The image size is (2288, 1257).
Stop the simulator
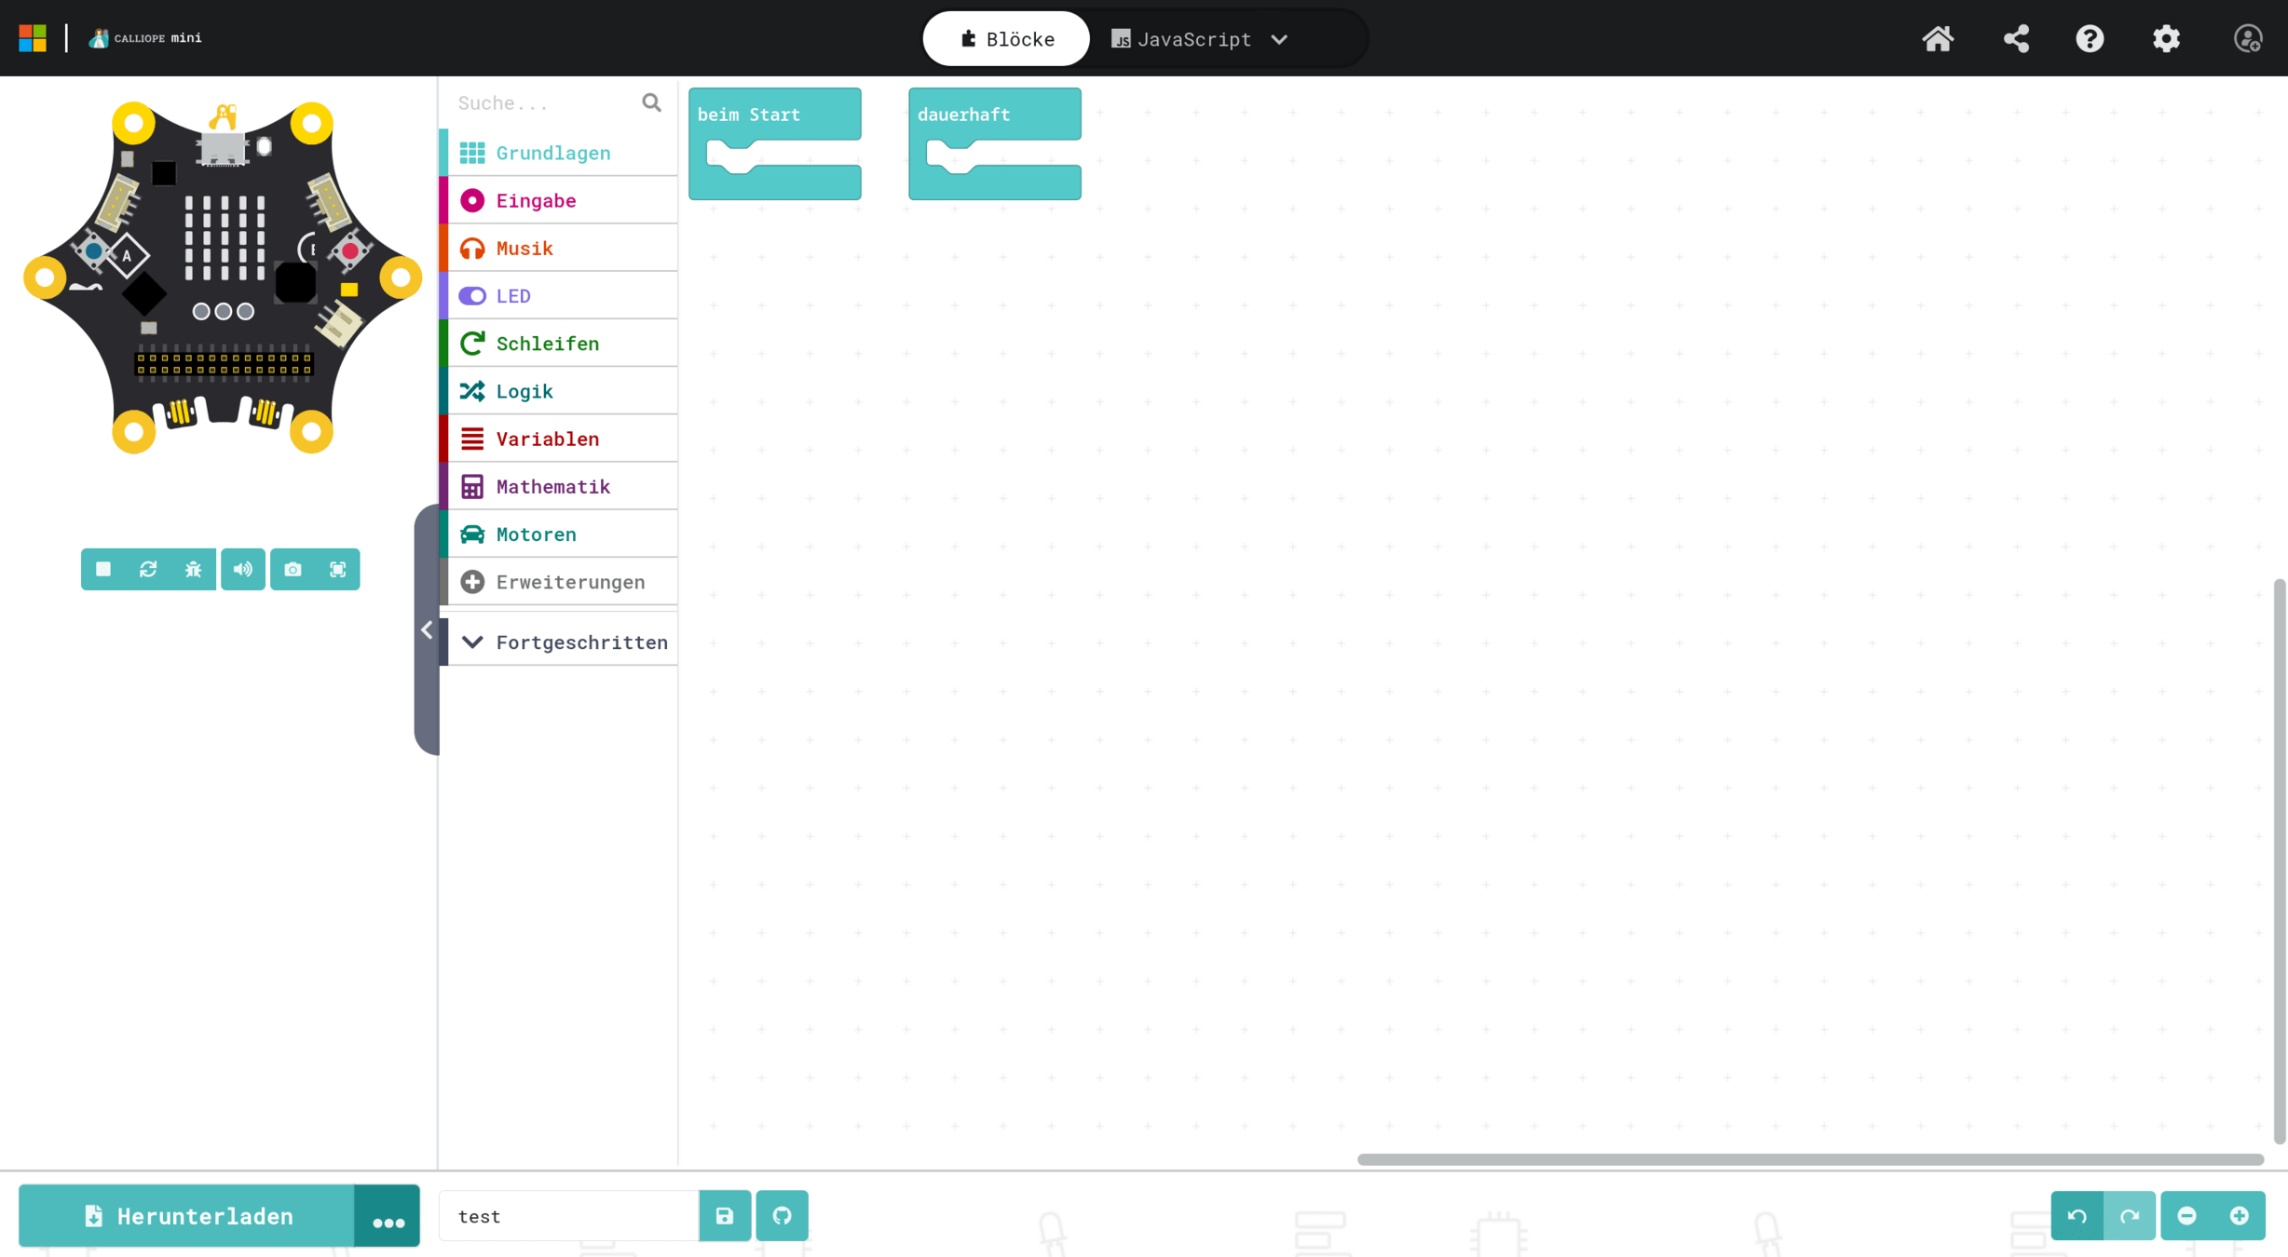pyautogui.click(x=103, y=569)
